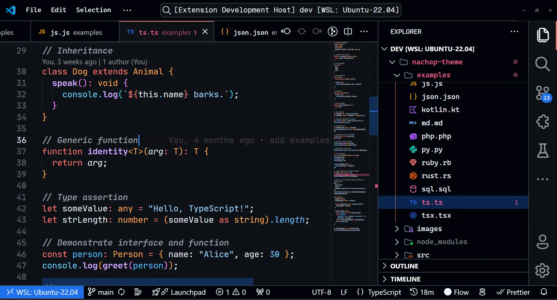
Task: Open the Selection menu
Action: coord(93,10)
